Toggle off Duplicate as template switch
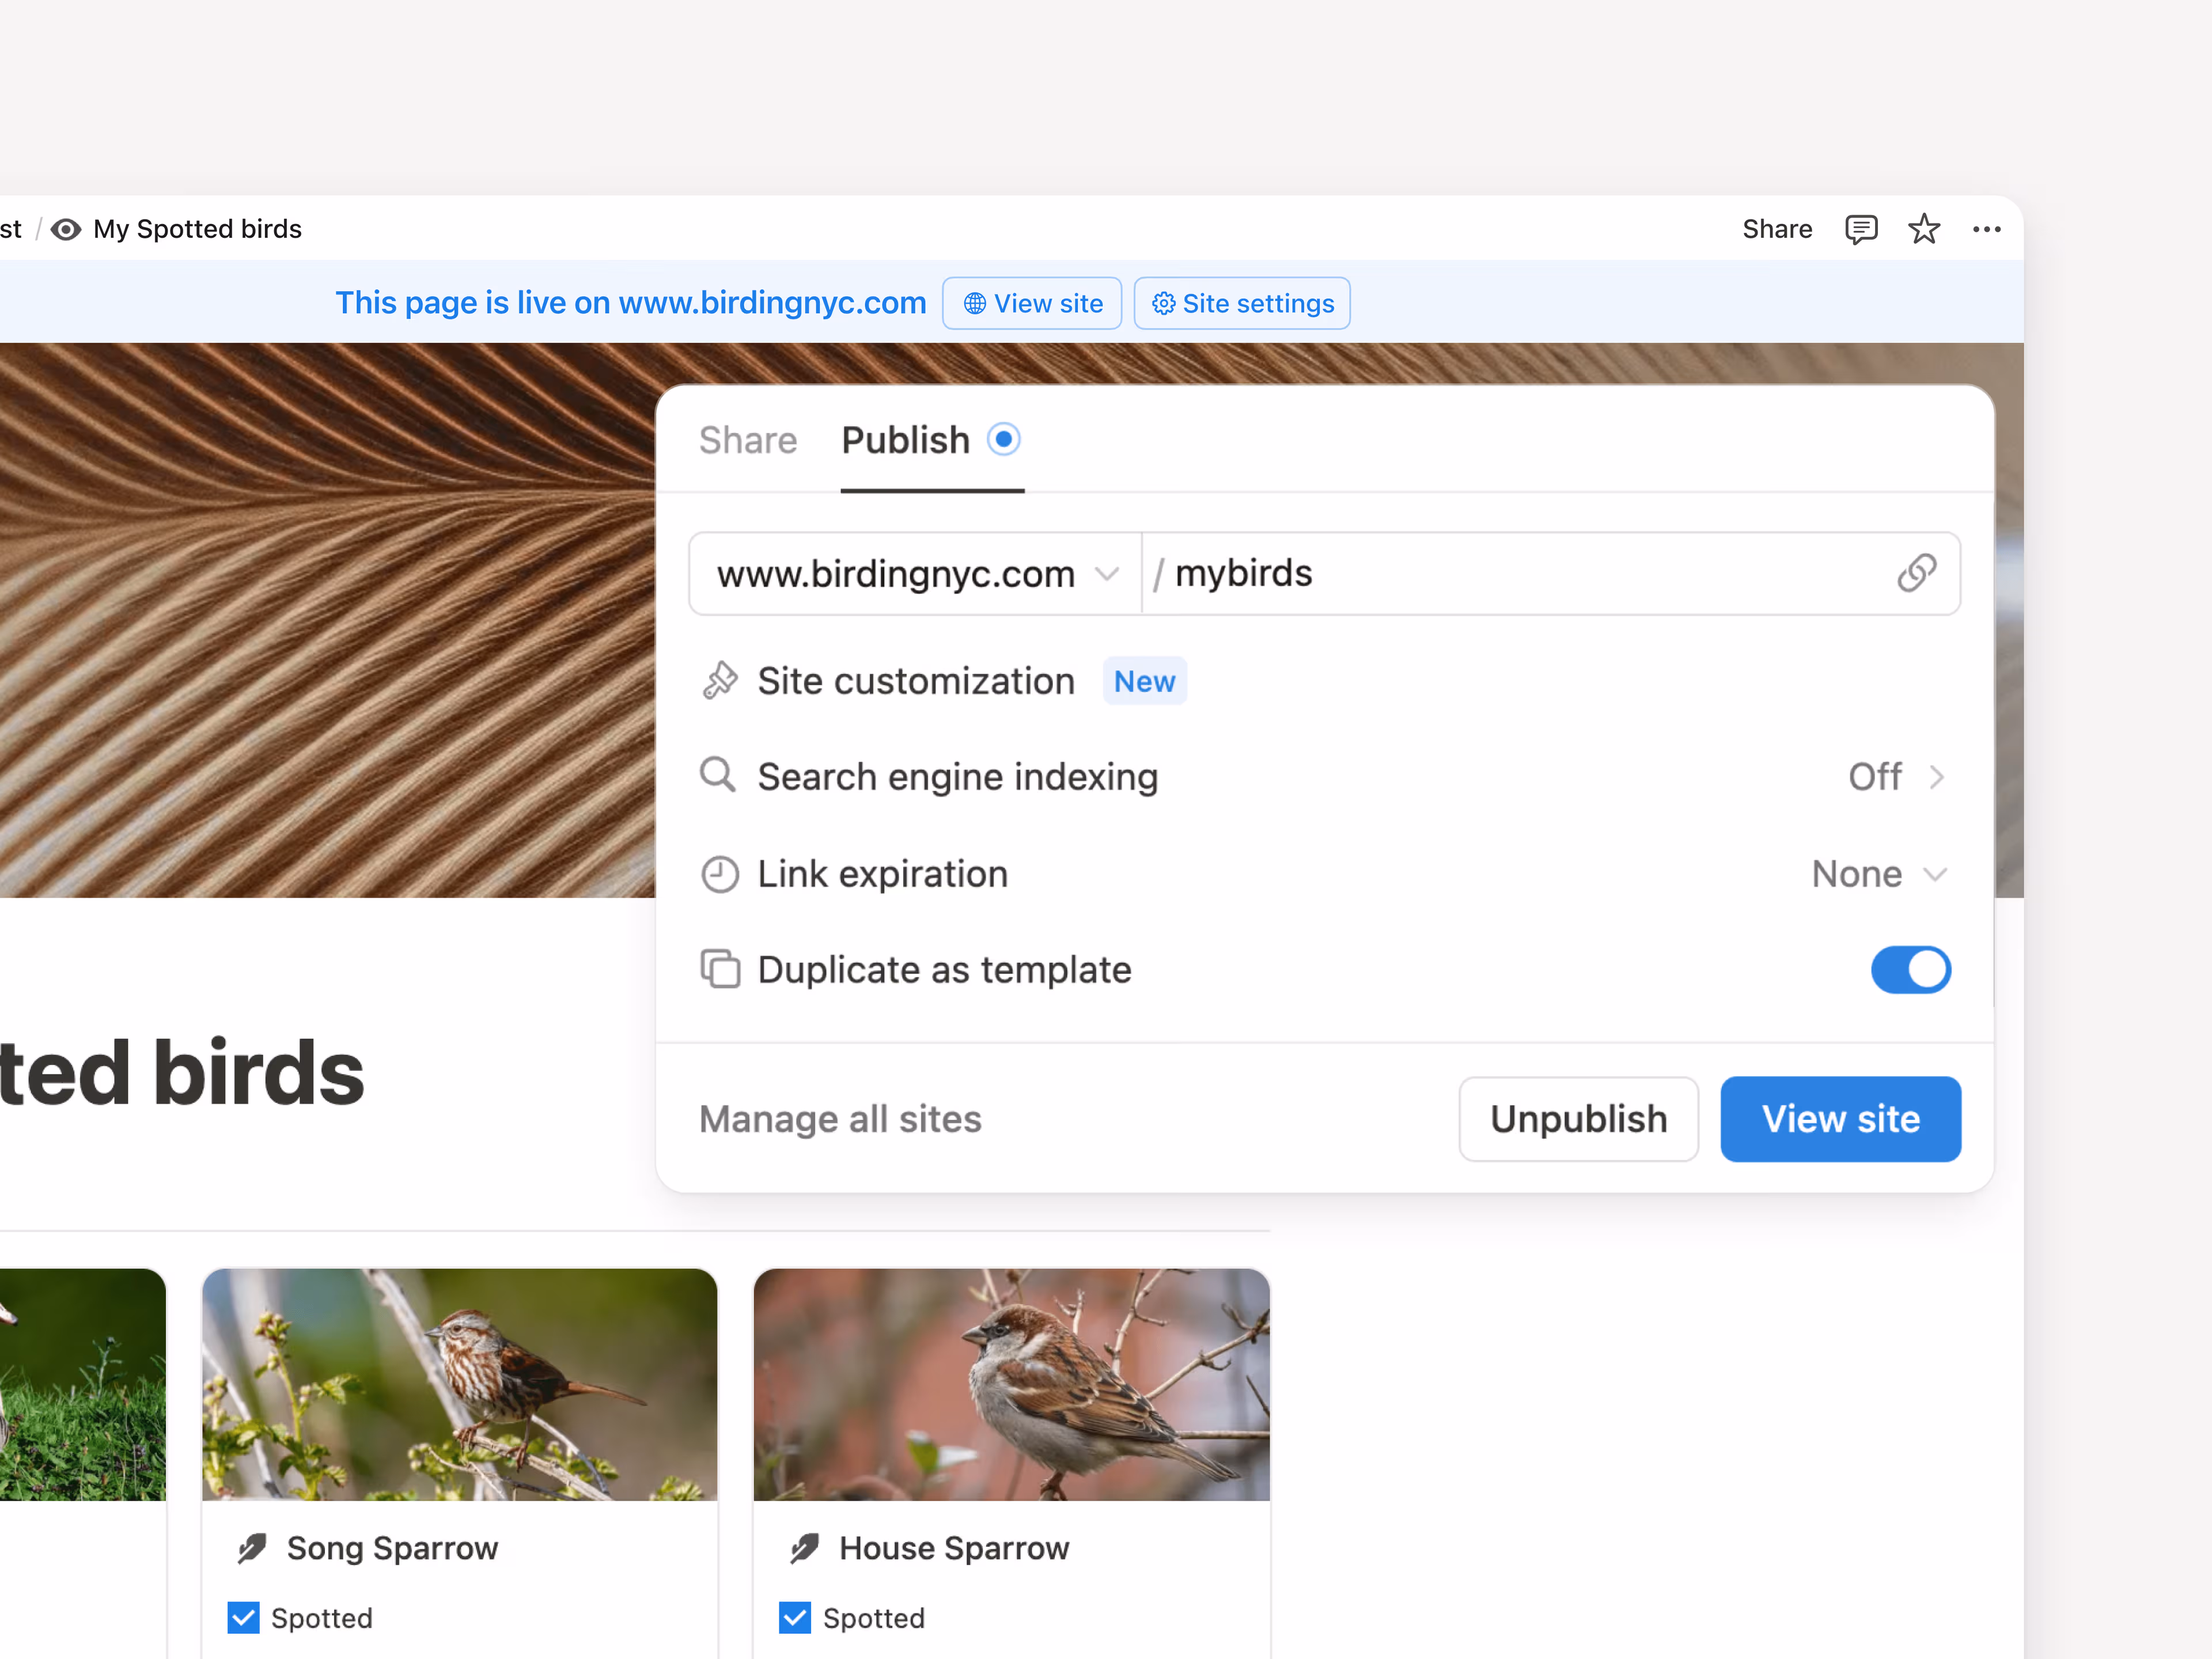 (x=1910, y=969)
